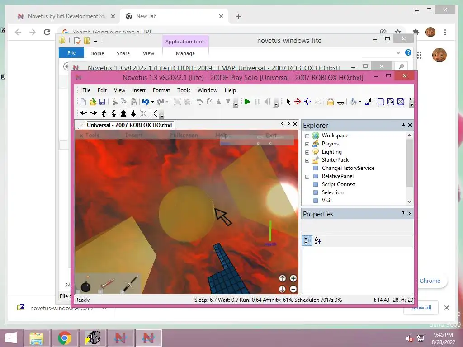Image resolution: width=463 pixels, height=347 pixels.
Task: Expand the Workspace node in Explorer
Action: [307, 136]
